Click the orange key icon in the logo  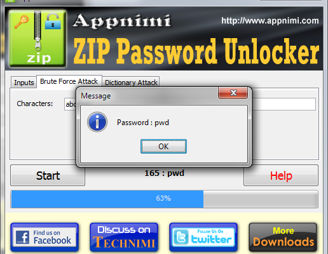click(22, 22)
